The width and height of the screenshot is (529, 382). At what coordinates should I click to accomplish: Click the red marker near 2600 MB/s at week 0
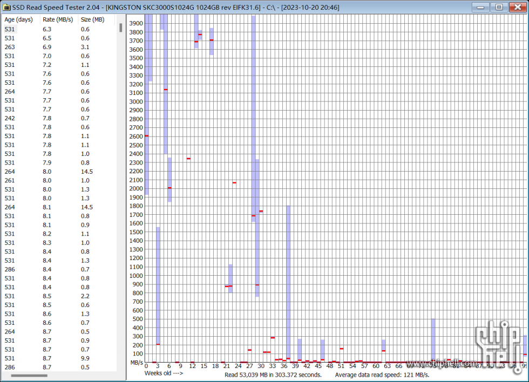point(146,136)
